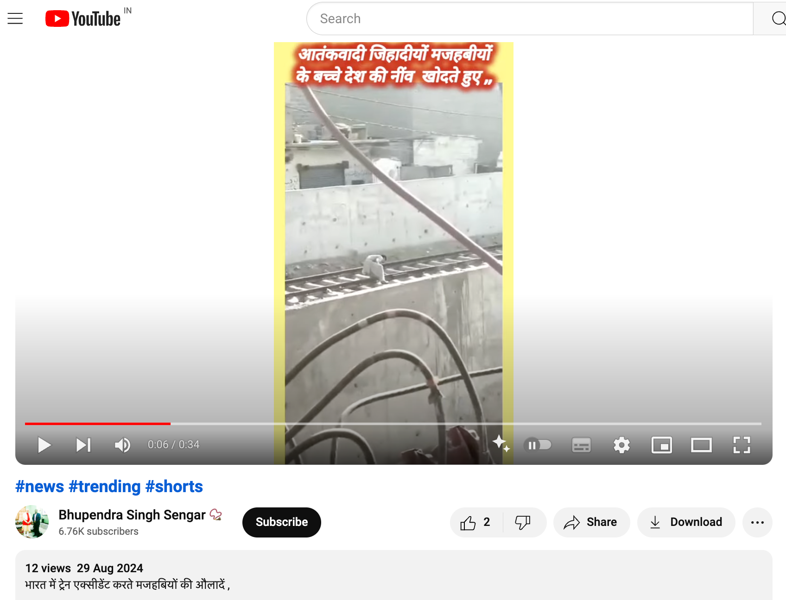Open the hamburger guide menu

[x=15, y=19]
